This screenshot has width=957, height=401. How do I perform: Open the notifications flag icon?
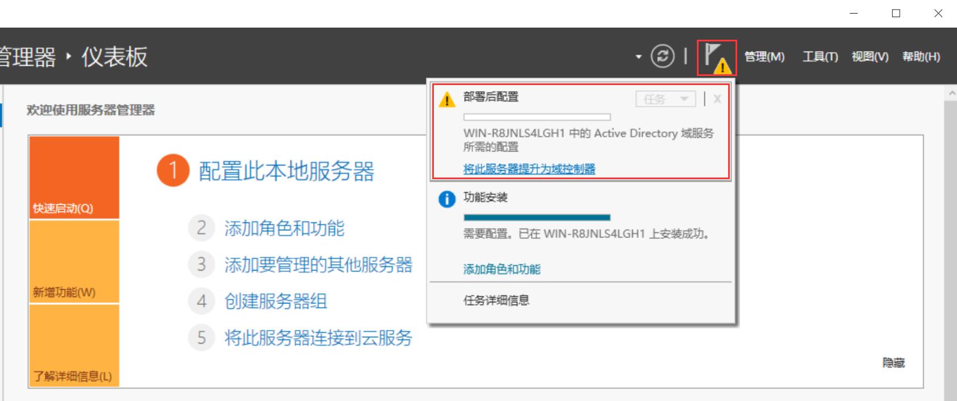point(716,57)
